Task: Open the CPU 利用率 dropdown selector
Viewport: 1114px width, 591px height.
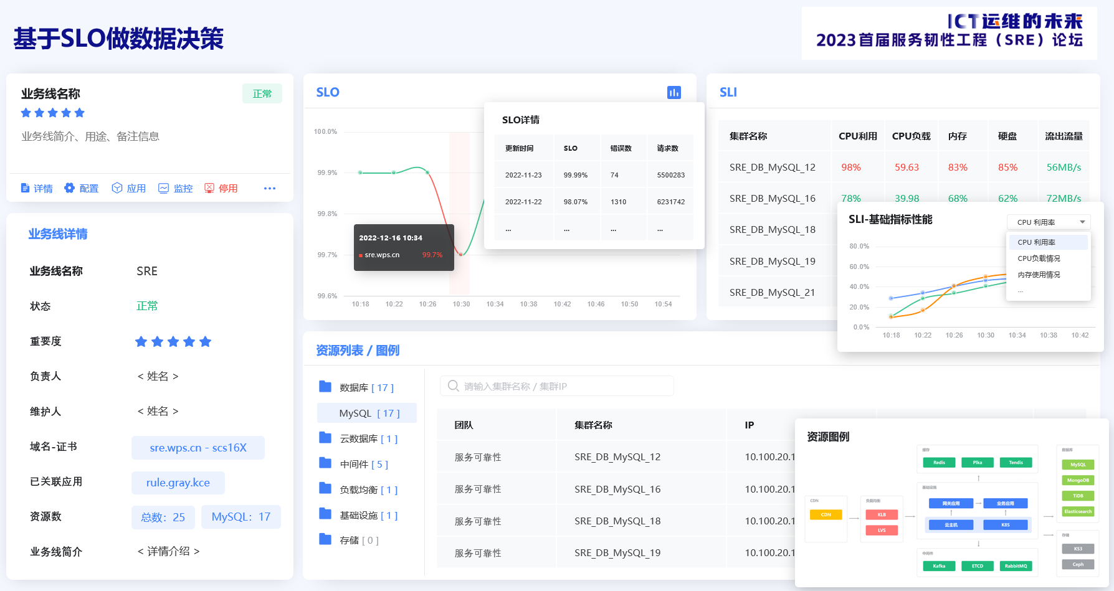Action: click(1049, 222)
